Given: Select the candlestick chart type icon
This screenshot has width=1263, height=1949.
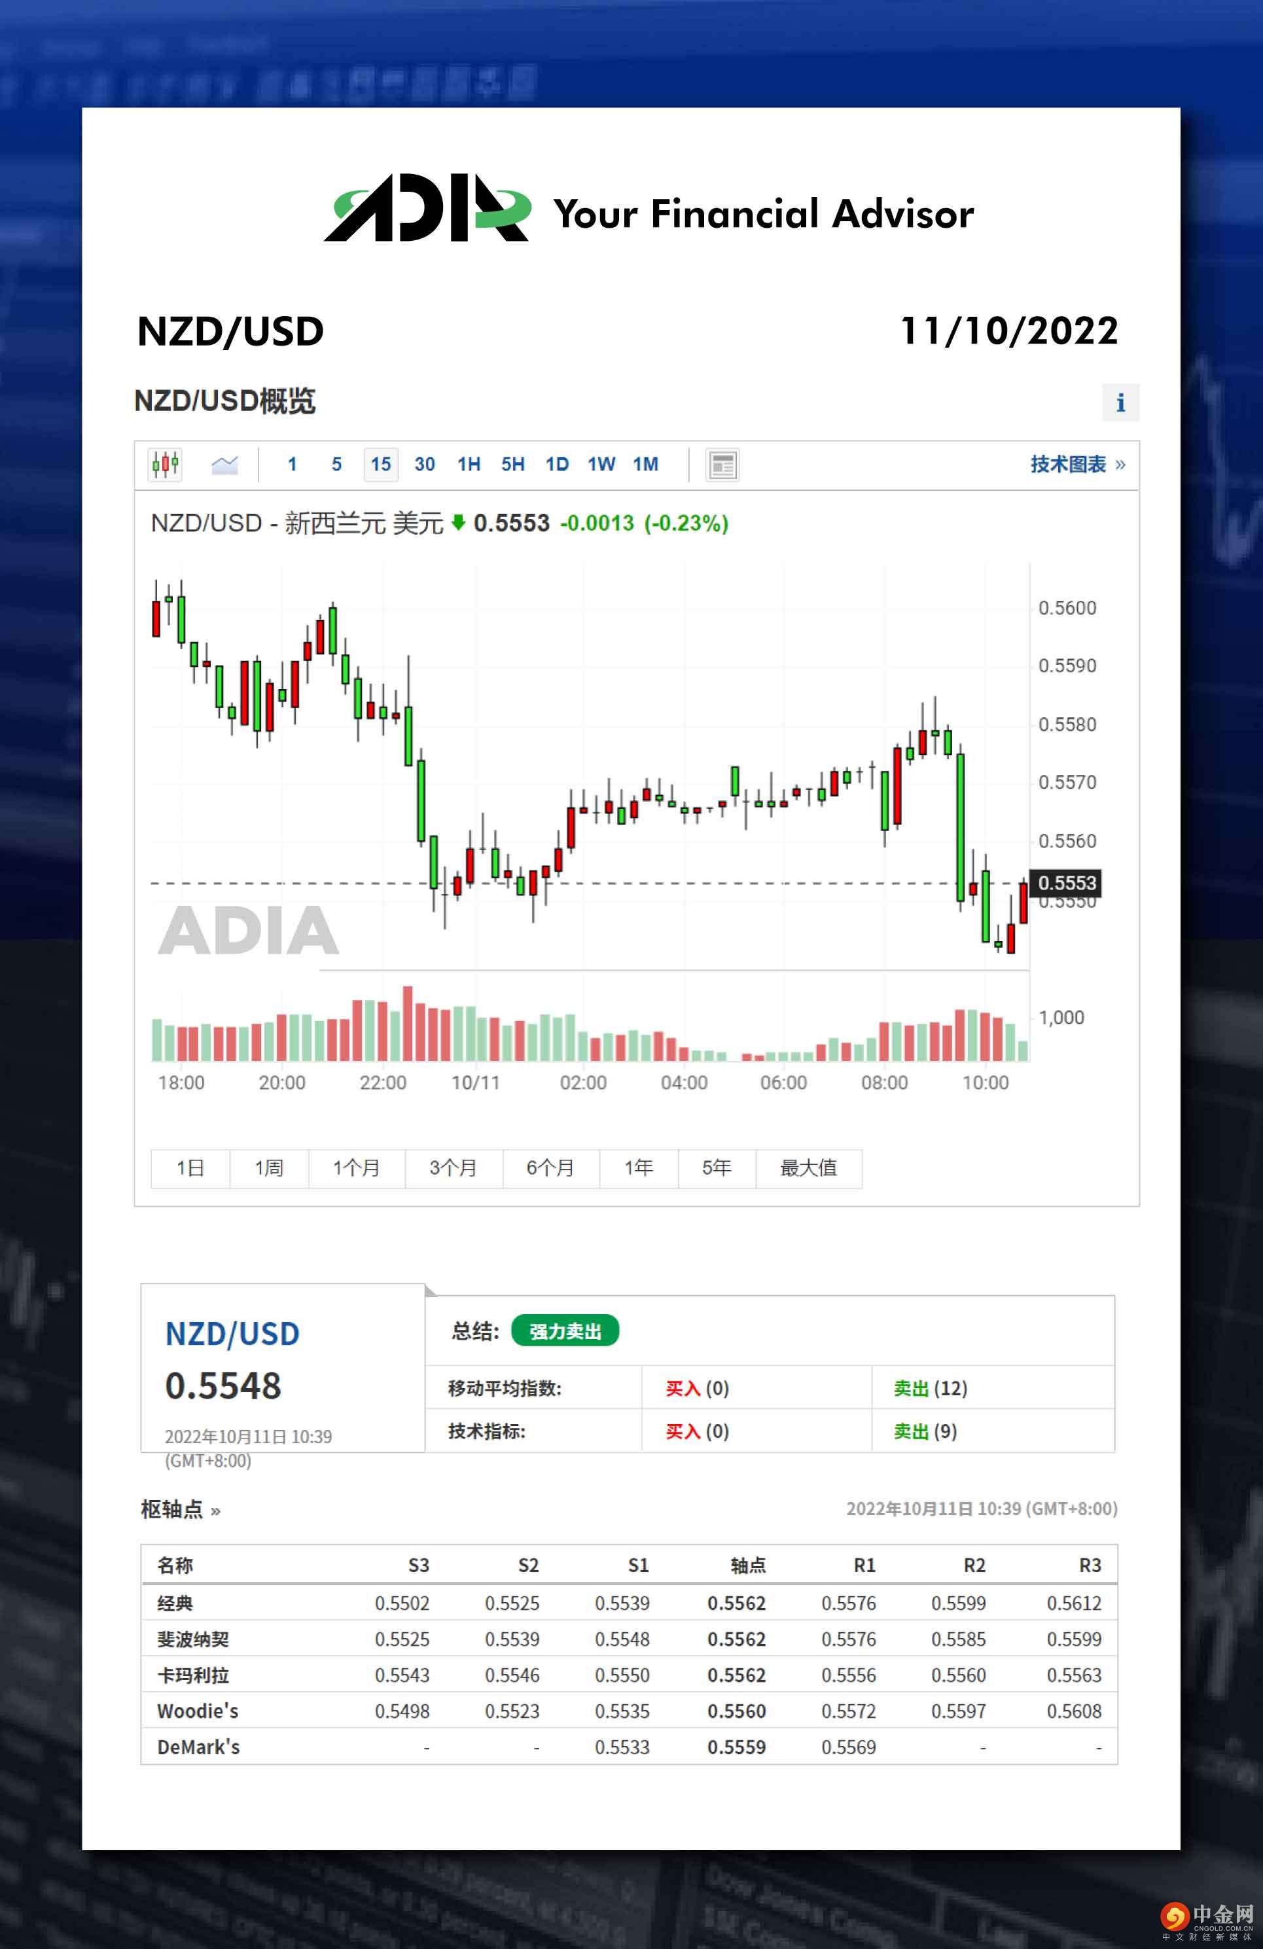Looking at the screenshot, I should (x=165, y=464).
